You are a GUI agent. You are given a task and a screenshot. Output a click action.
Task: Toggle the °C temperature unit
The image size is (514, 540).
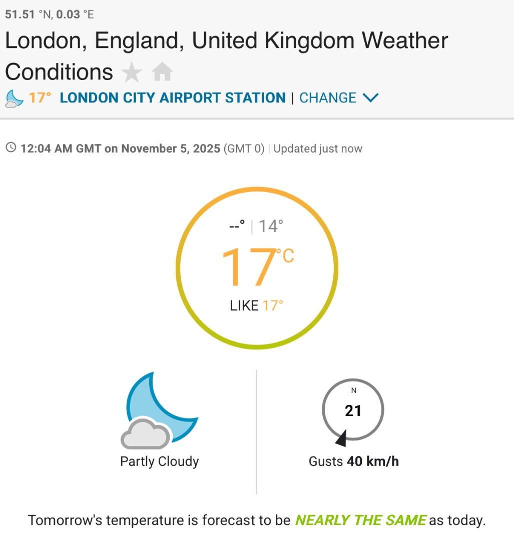[287, 256]
